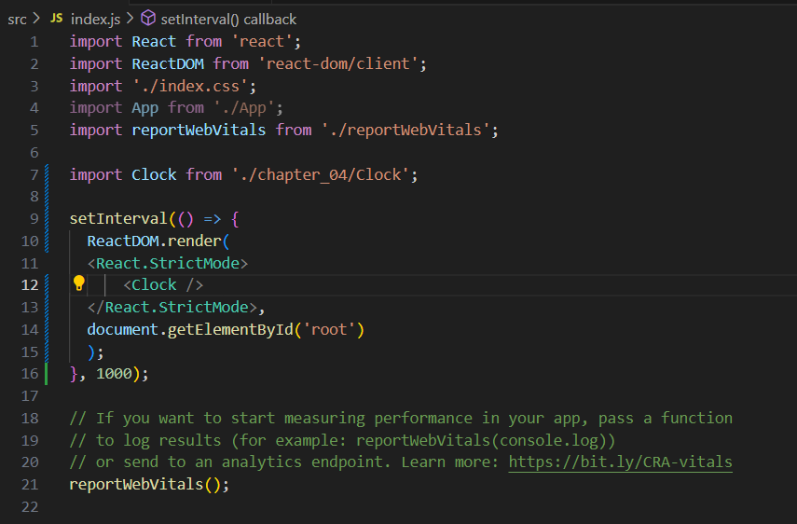Screen dimensions: 797x524
Task: Click ReactDOM.render on line 10
Action: pos(154,241)
